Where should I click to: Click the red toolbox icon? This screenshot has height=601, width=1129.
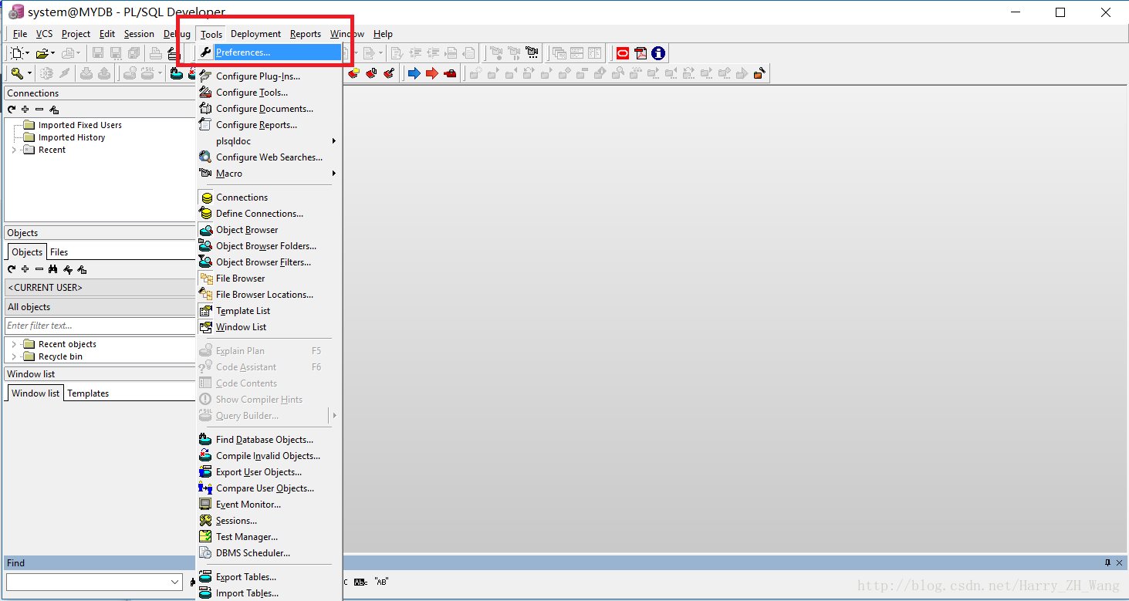[450, 73]
